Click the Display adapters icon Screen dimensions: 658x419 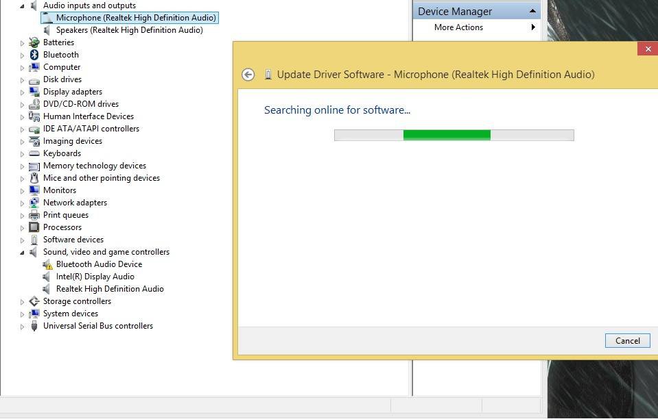34,92
